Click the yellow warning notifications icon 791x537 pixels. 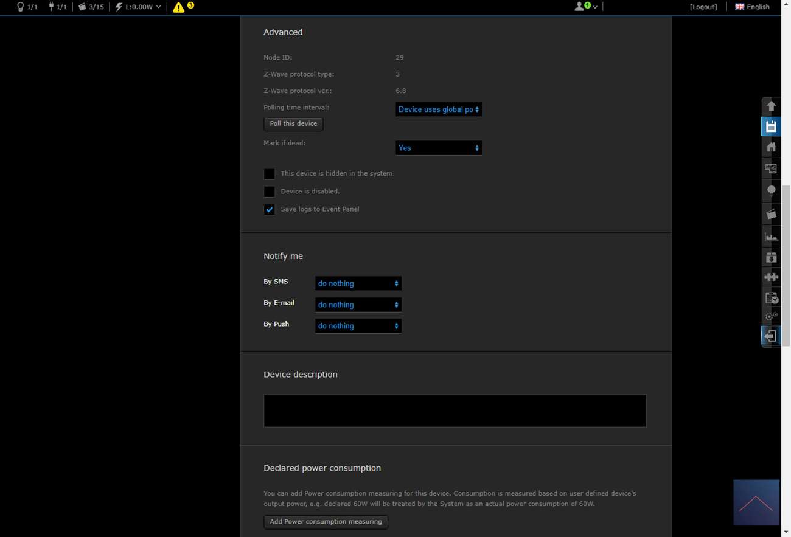179,7
